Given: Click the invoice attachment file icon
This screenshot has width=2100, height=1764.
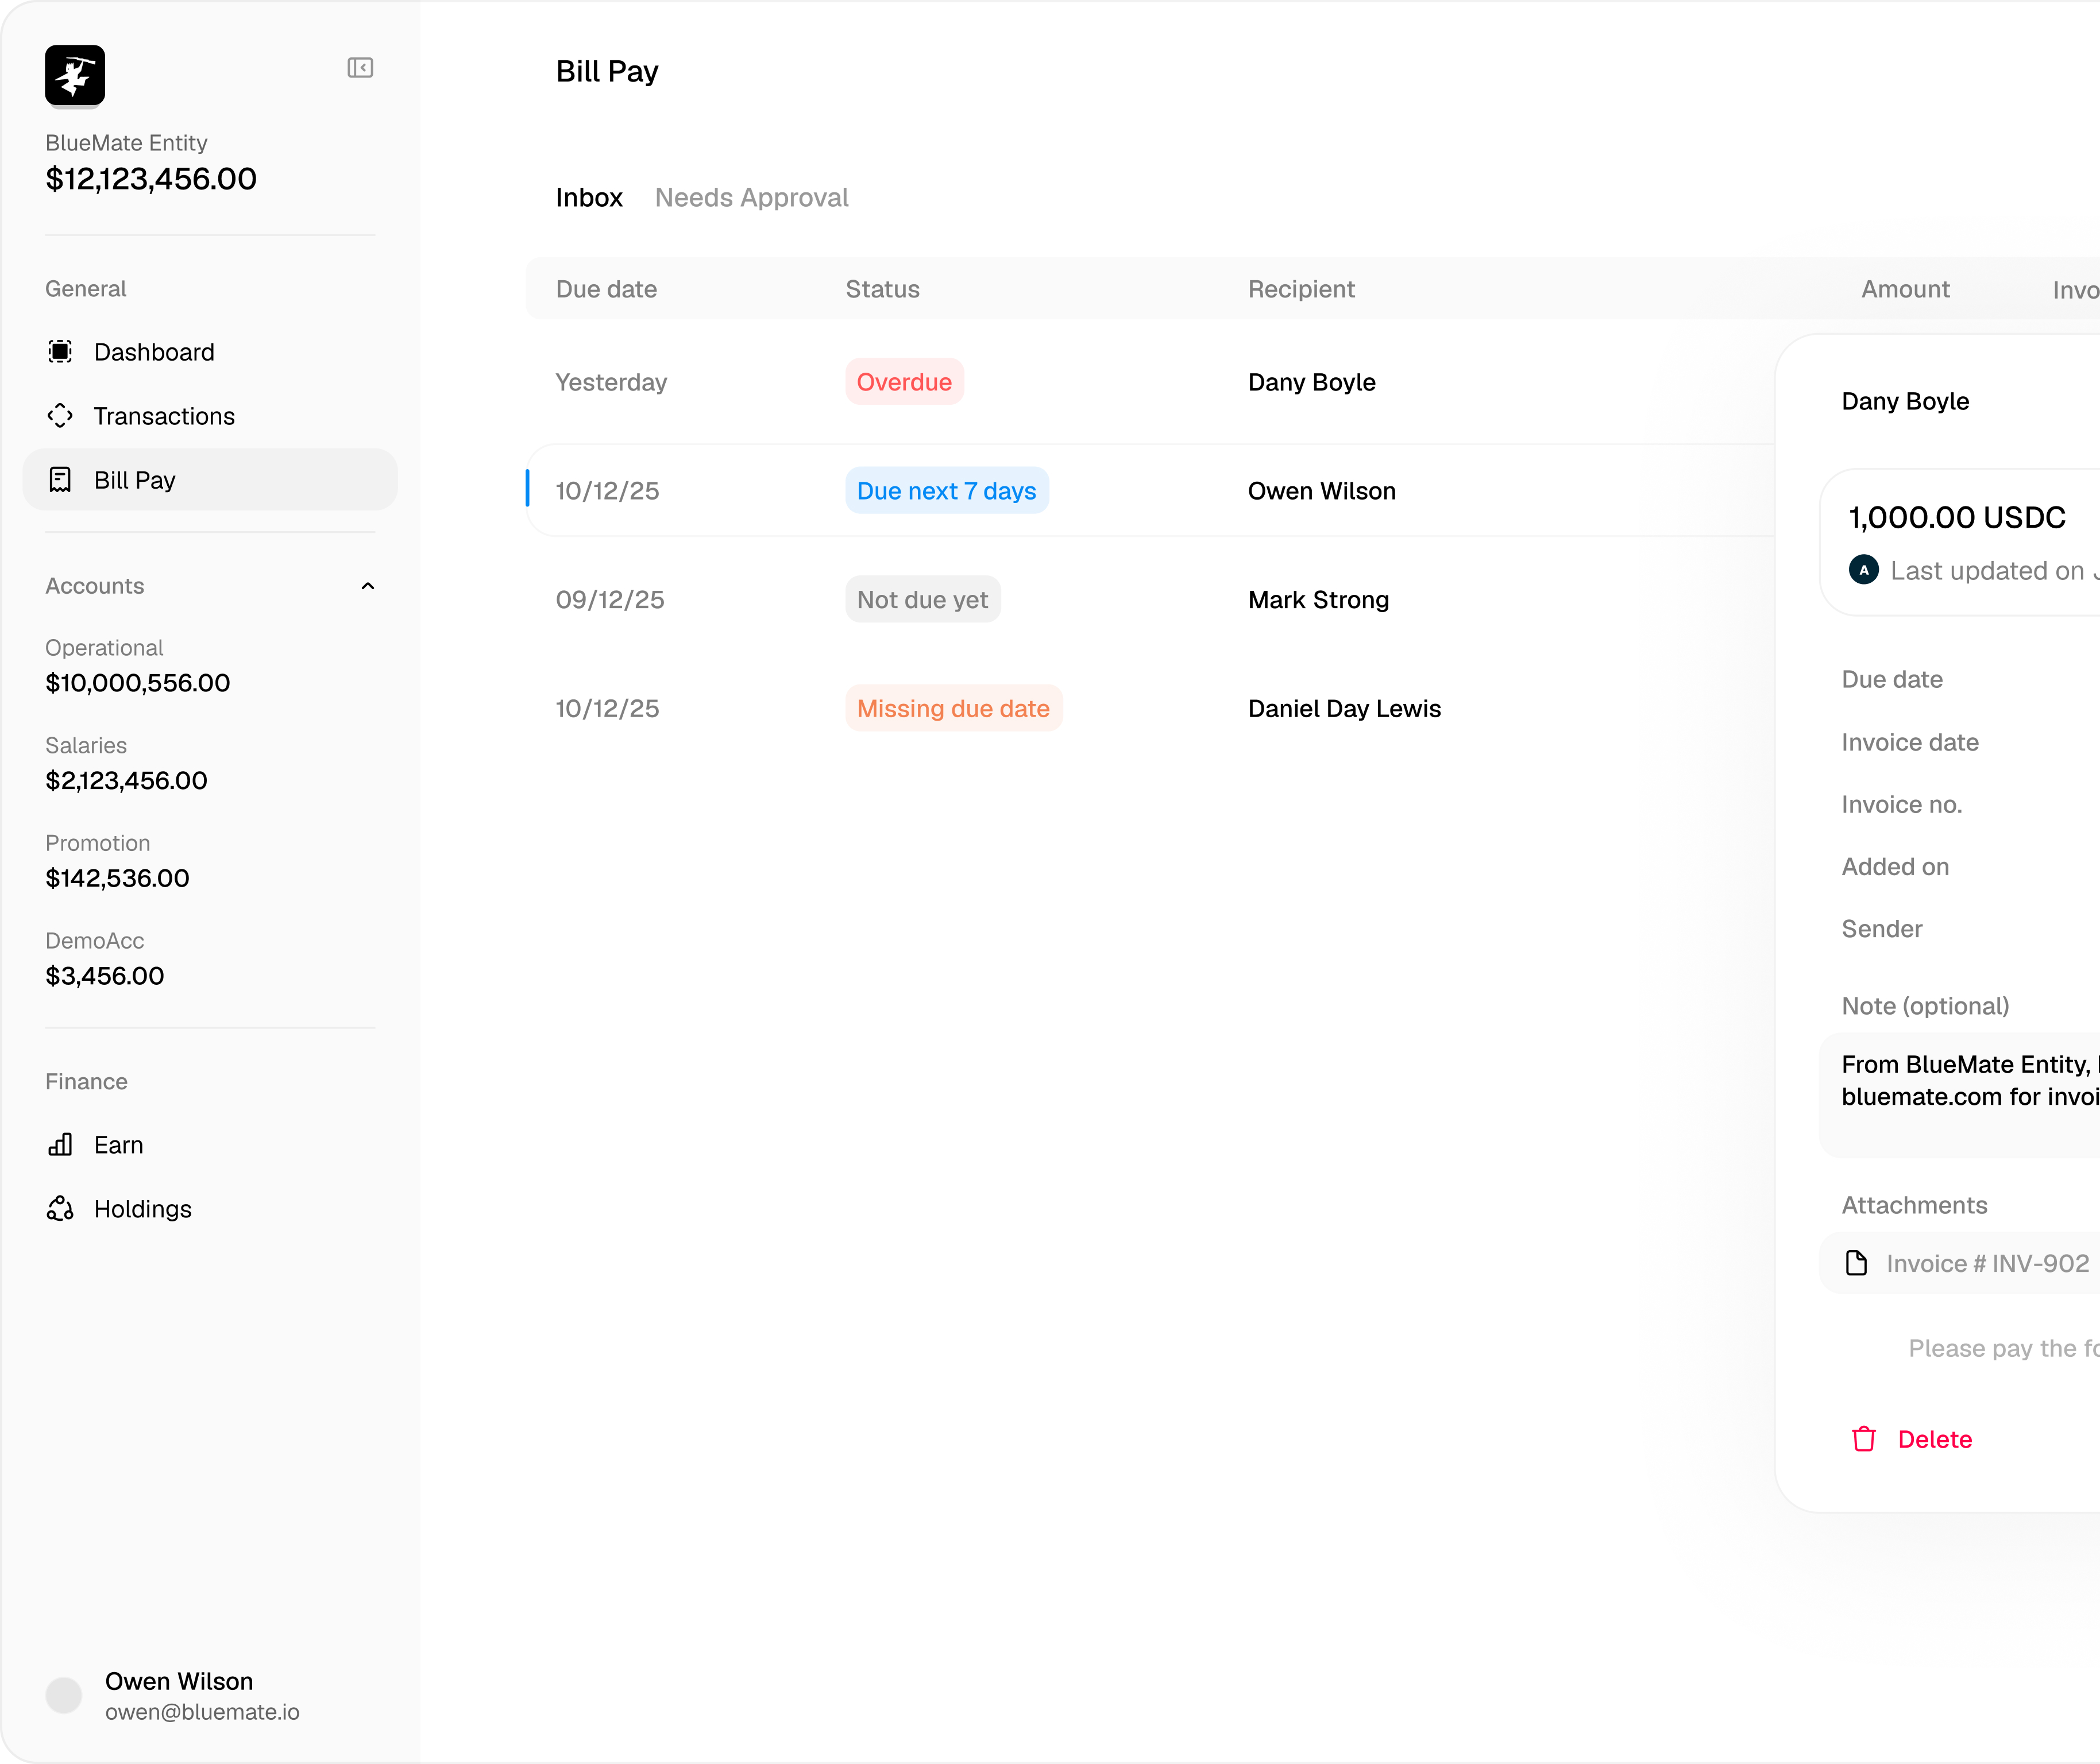Looking at the screenshot, I should pyautogui.click(x=1856, y=1263).
